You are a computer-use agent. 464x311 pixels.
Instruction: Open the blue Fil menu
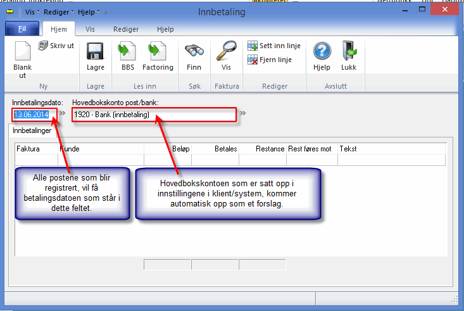tap(22, 29)
